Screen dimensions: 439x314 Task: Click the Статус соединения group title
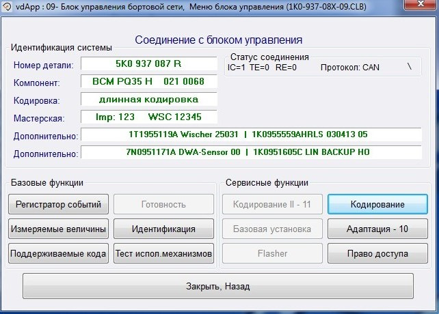point(269,57)
